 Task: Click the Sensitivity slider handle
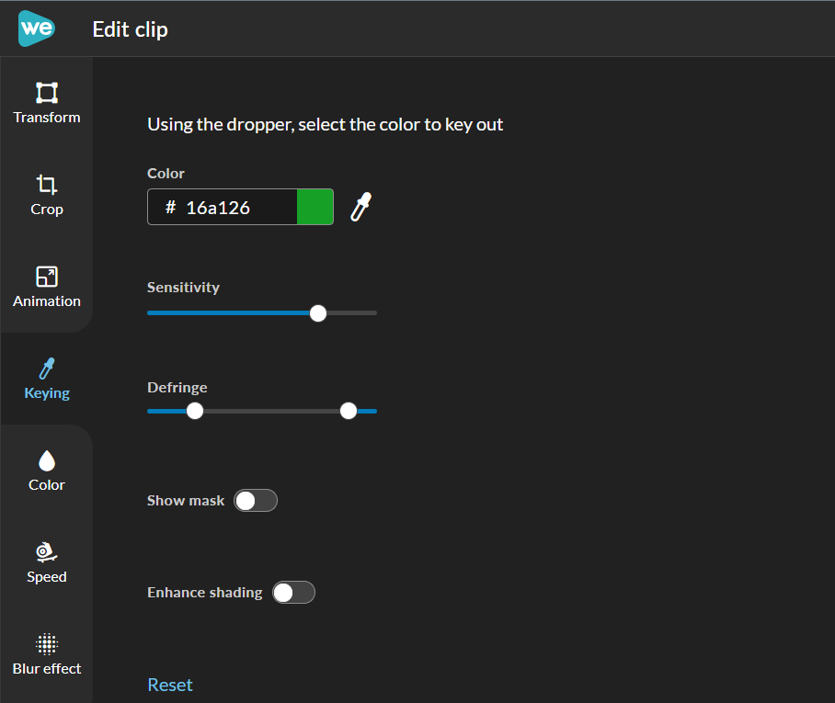[318, 313]
